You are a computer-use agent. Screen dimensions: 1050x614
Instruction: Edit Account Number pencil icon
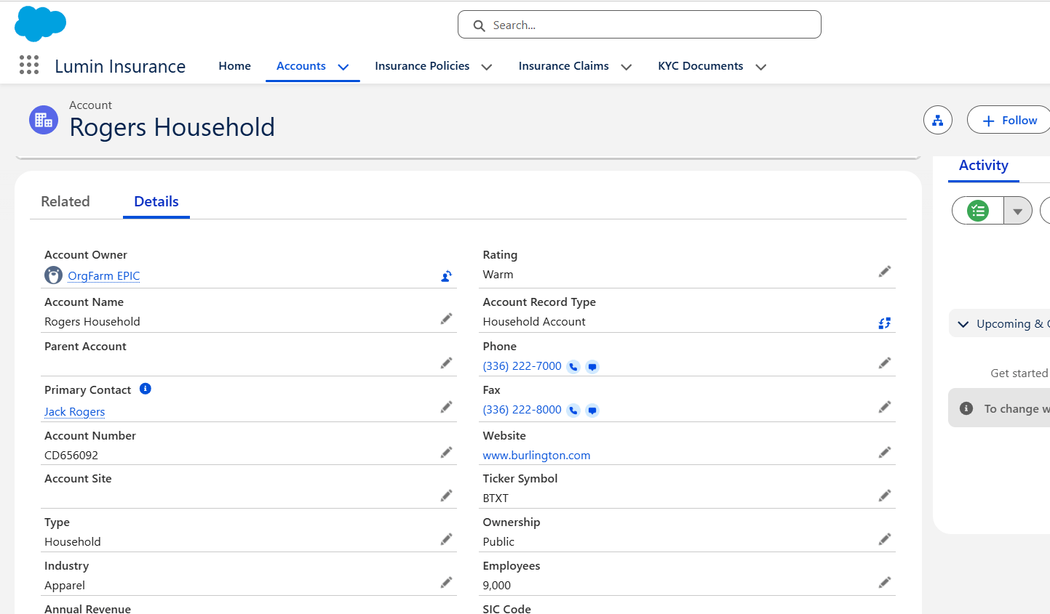click(x=447, y=453)
